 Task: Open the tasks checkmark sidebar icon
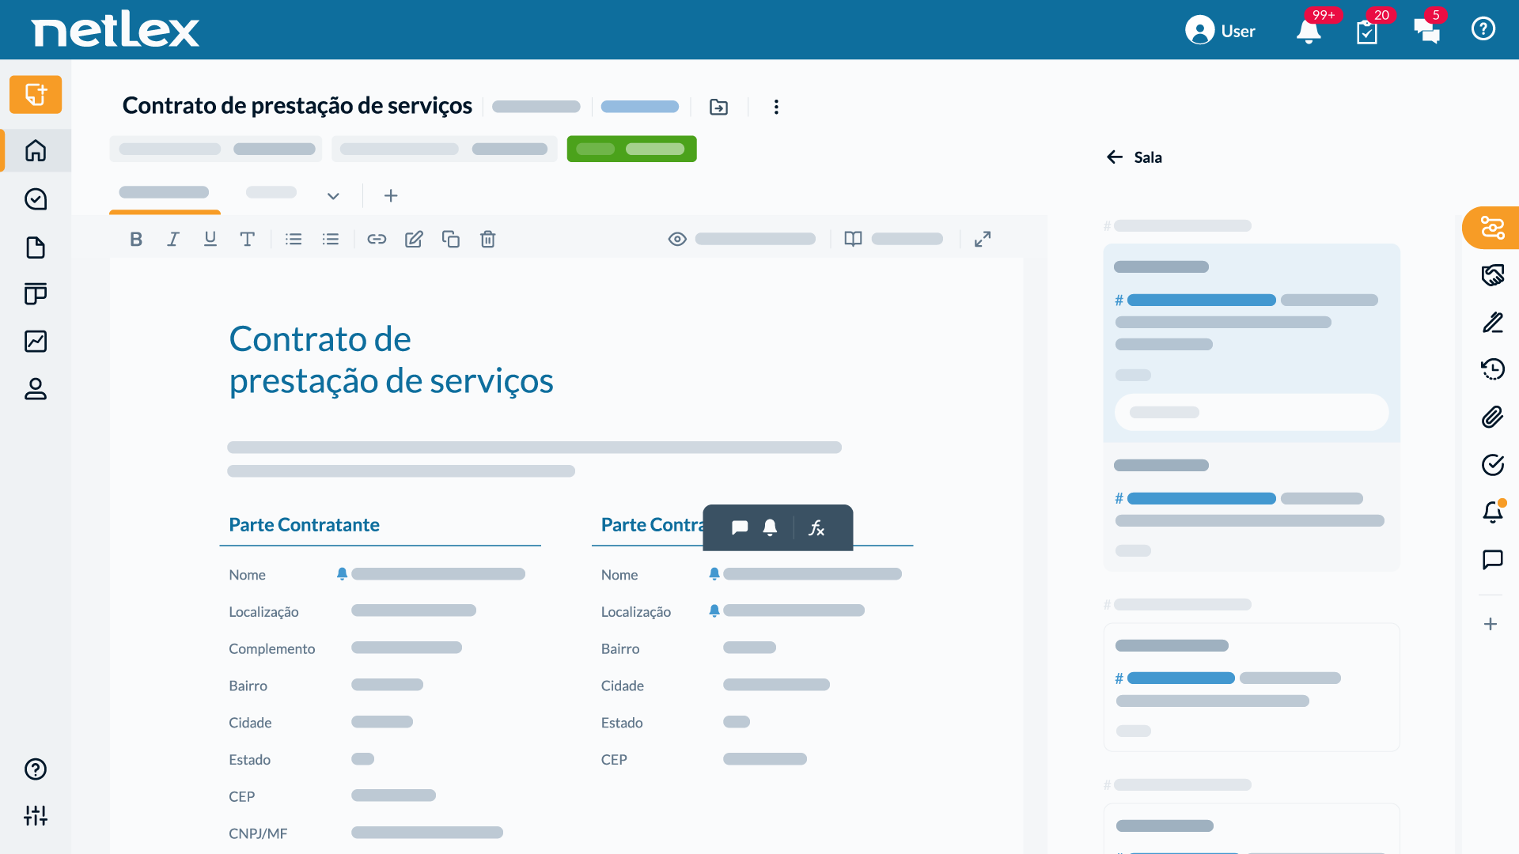(x=36, y=198)
